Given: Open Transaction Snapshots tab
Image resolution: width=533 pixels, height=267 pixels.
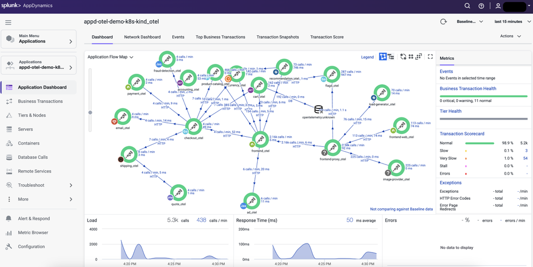Looking at the screenshot, I should (278, 37).
